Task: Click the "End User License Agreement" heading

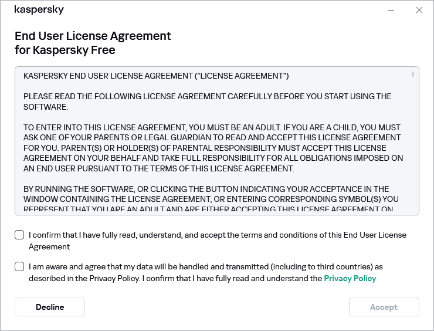Action: coord(93,36)
